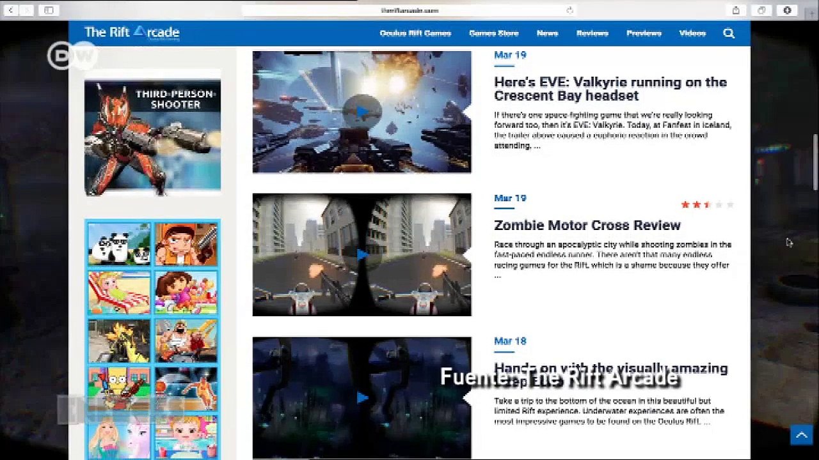Screen dimensions: 819x460
Task: Open the Zombie Motor Cross Review headline
Action: (587, 225)
